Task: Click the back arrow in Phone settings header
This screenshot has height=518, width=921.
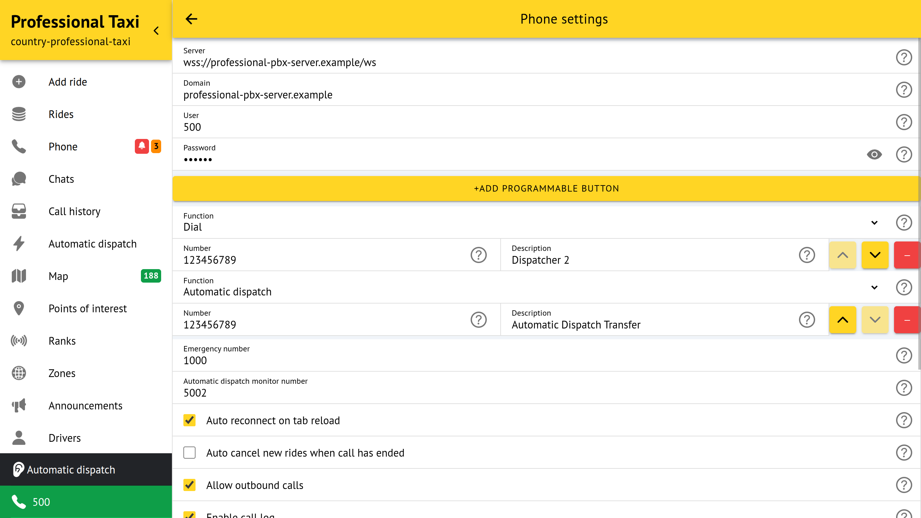Action: 191,19
